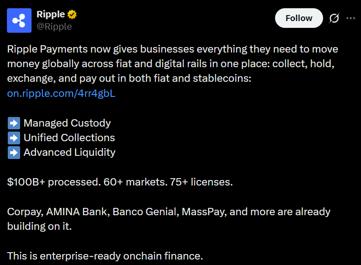Click the Advanced Liquidity text
This screenshot has width=361, height=265.
(x=69, y=152)
